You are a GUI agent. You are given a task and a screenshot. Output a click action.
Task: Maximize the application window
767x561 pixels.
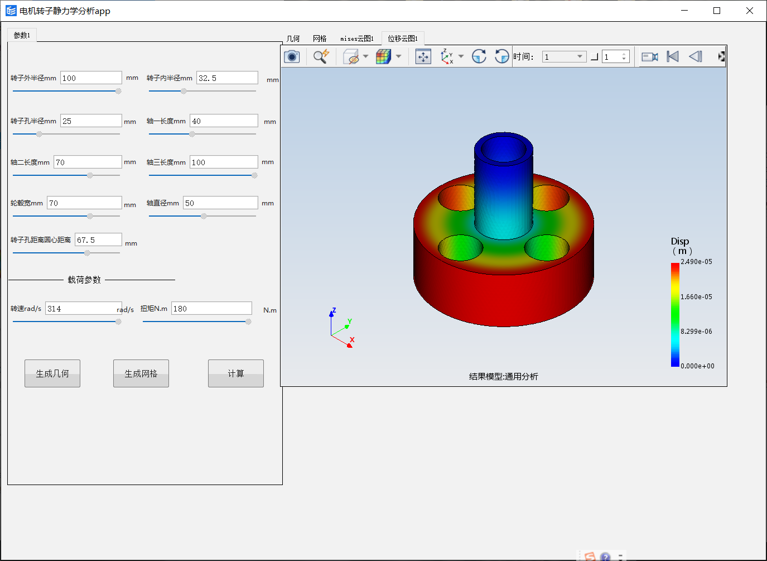coord(717,11)
